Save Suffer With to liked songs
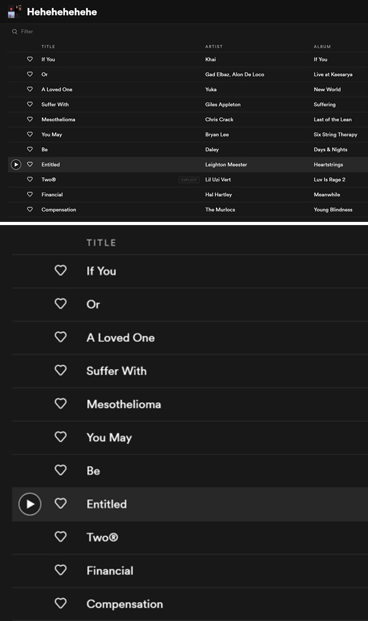The width and height of the screenshot is (368, 621). [30, 104]
